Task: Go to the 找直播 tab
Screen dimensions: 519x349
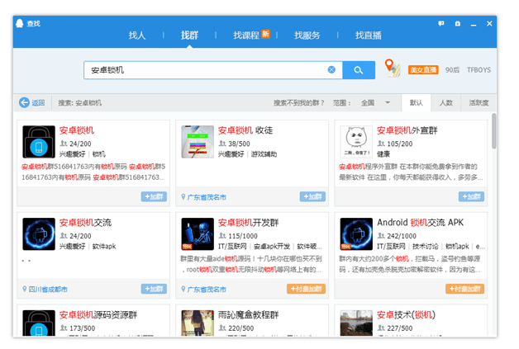Action: [x=369, y=35]
